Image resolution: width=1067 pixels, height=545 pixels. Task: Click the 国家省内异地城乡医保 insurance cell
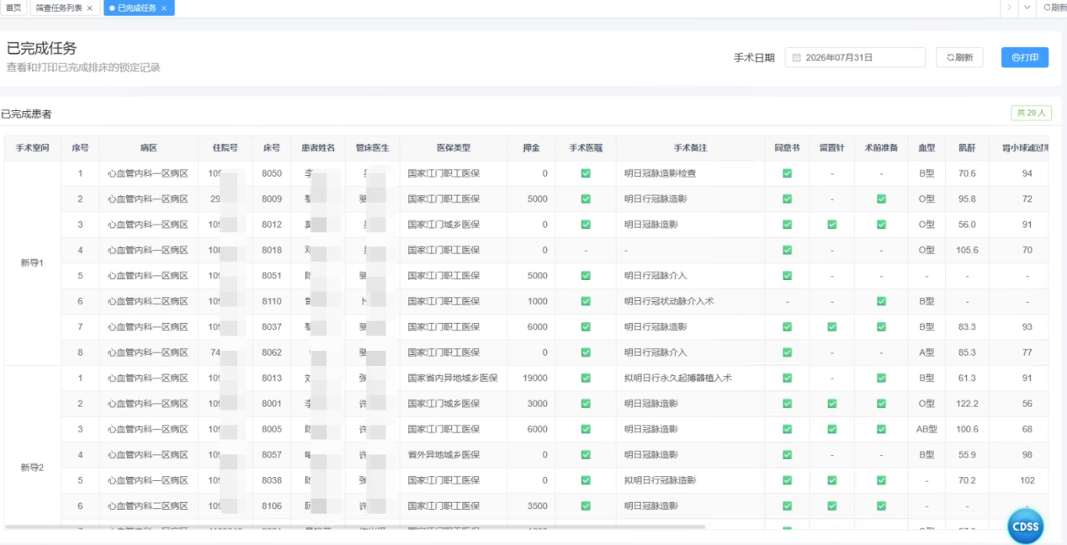click(x=453, y=378)
